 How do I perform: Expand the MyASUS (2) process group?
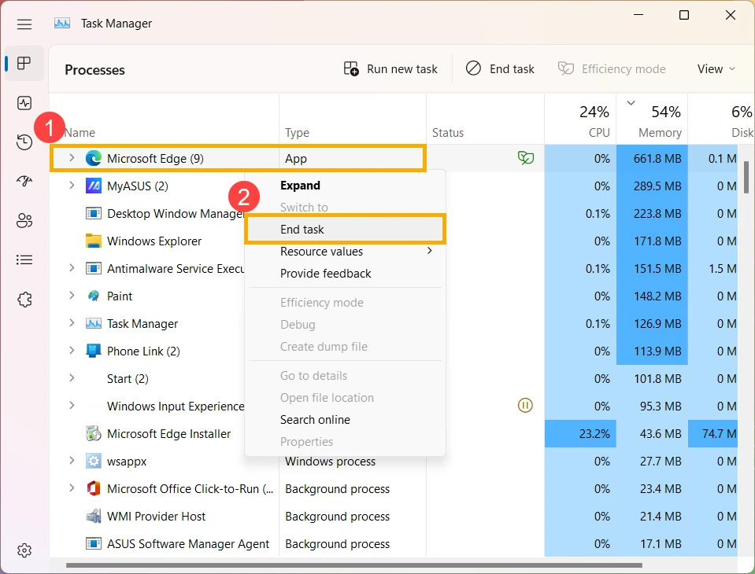[x=72, y=185]
